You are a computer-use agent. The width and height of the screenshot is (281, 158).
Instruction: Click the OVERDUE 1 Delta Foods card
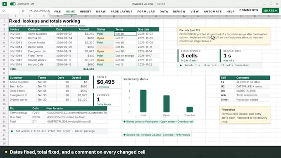[107, 99]
